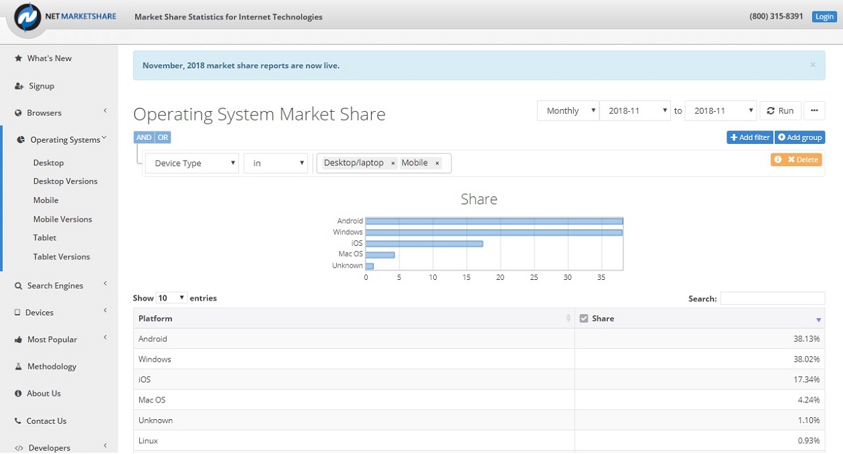The height and width of the screenshot is (454, 843).
Task: Sort by Share column descending arrow
Action: tap(818, 319)
